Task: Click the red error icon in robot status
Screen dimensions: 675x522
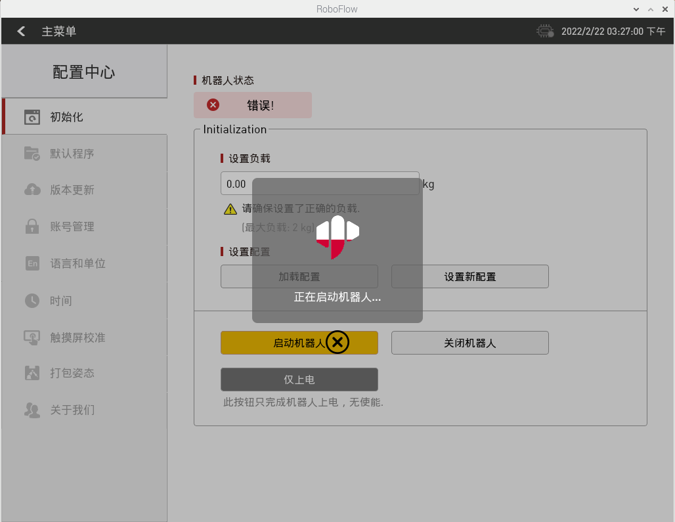Action: click(x=213, y=105)
